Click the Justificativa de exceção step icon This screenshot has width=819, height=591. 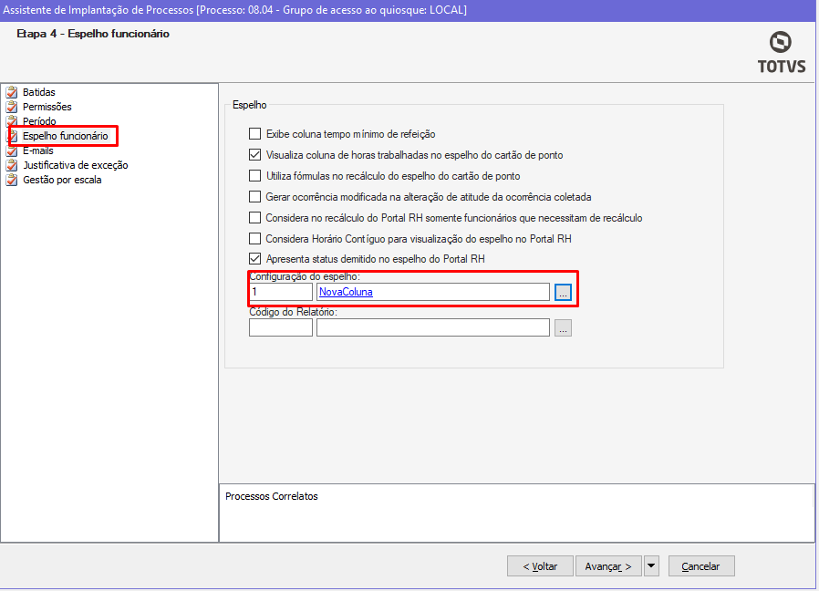12,165
